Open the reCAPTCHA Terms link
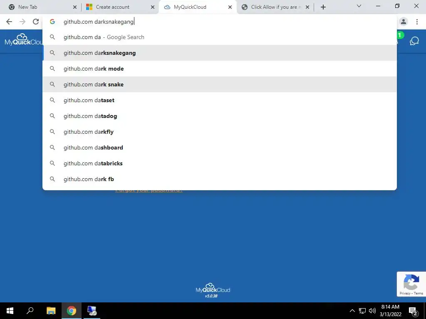This screenshot has height=319, width=426. pyautogui.click(x=419, y=293)
